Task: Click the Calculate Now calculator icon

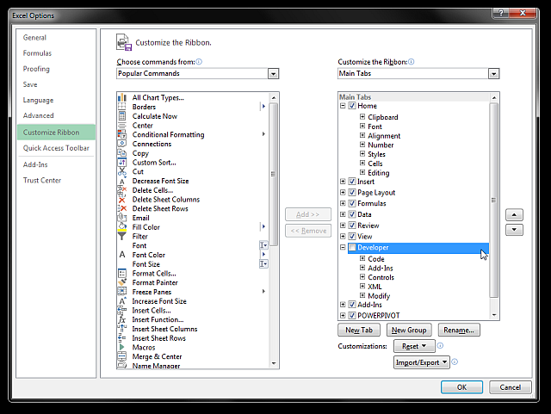Action: (122, 116)
